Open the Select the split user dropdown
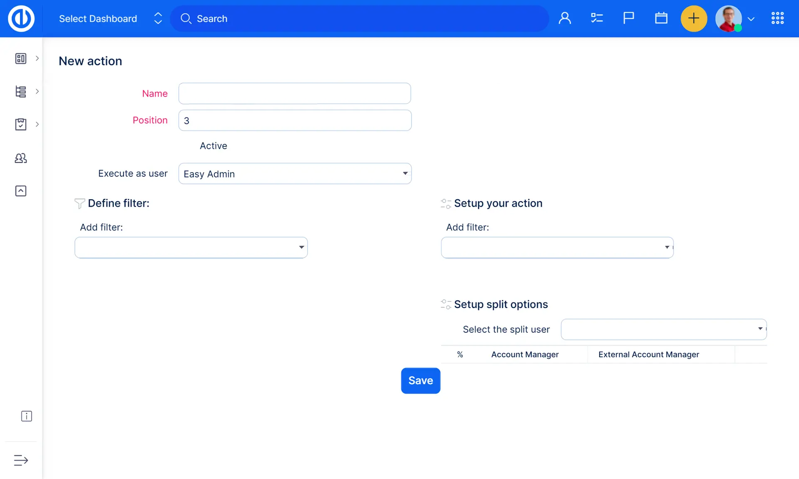 tap(663, 329)
